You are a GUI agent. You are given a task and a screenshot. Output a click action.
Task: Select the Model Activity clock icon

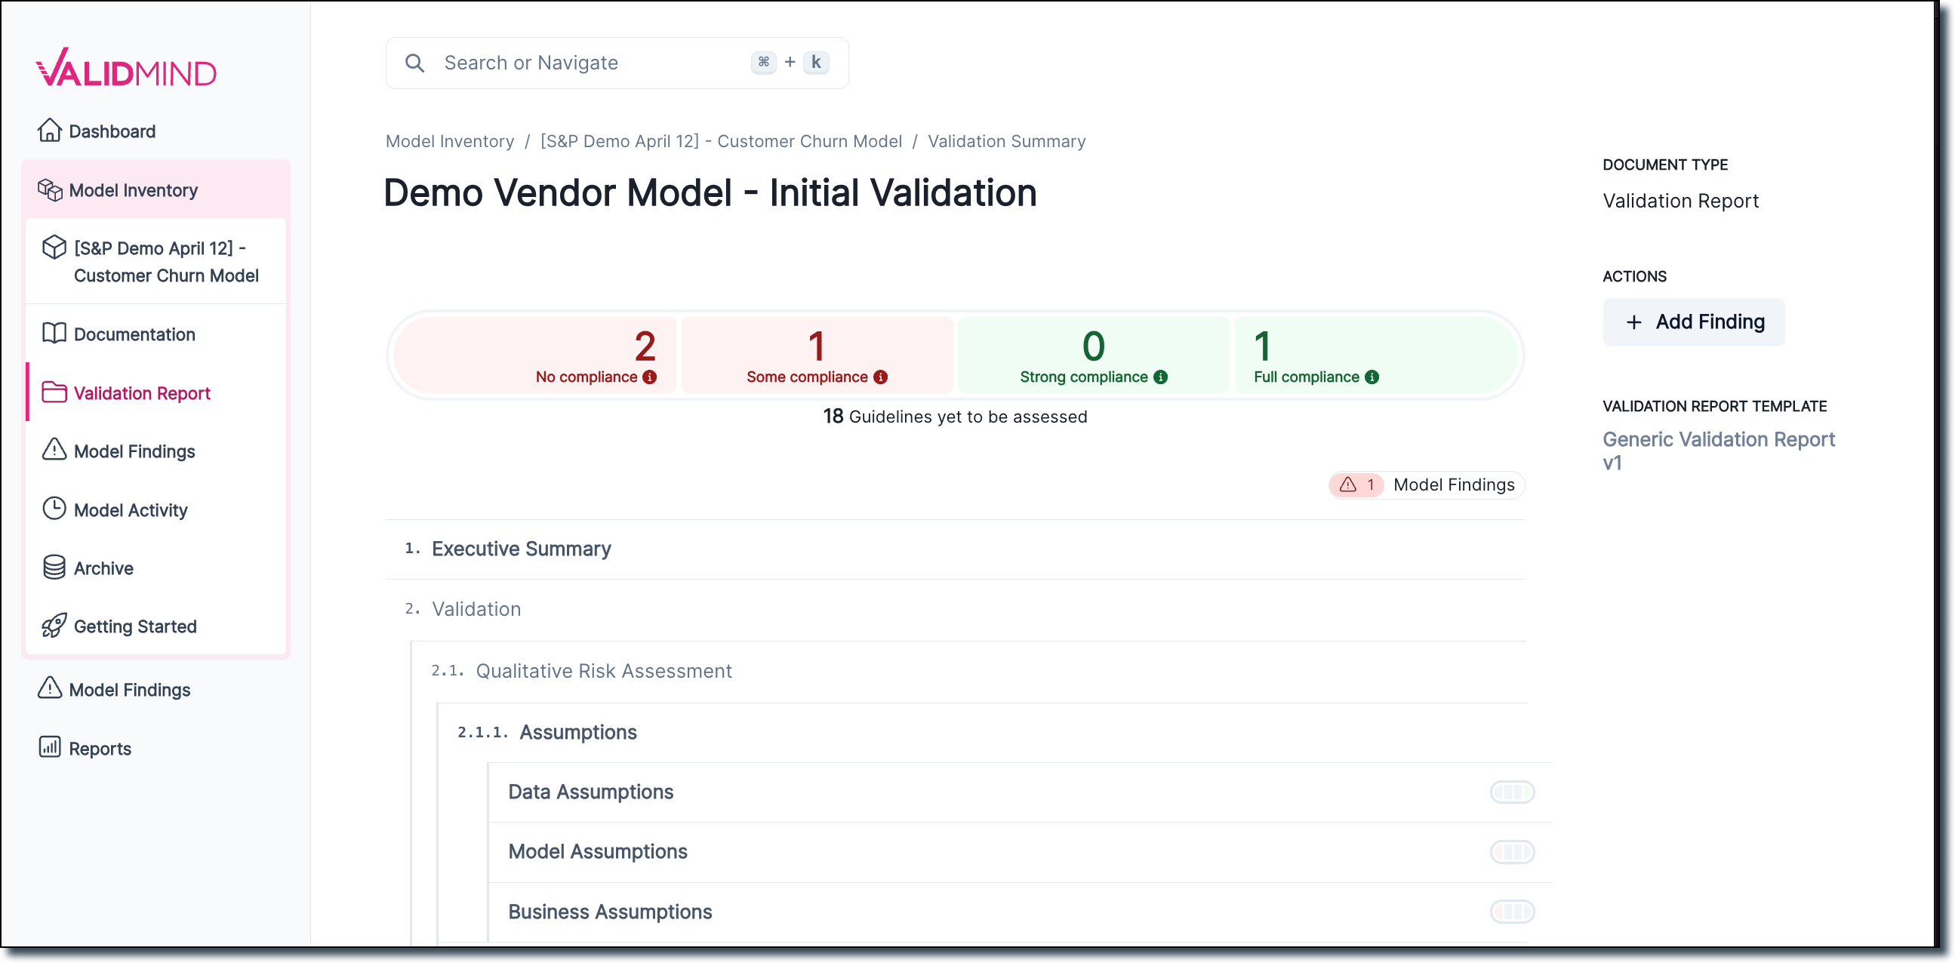click(53, 509)
